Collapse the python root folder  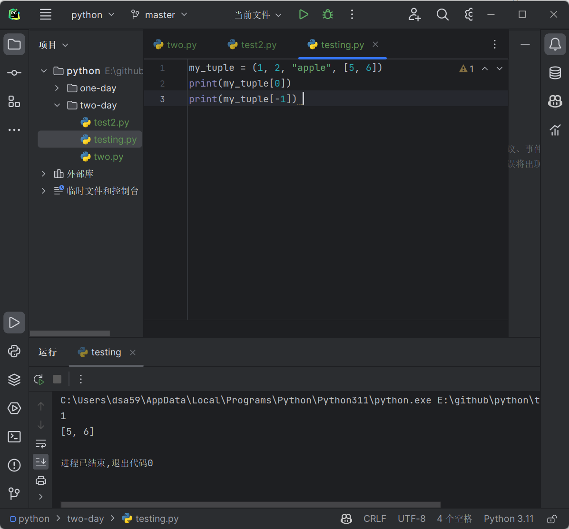pyautogui.click(x=44, y=71)
